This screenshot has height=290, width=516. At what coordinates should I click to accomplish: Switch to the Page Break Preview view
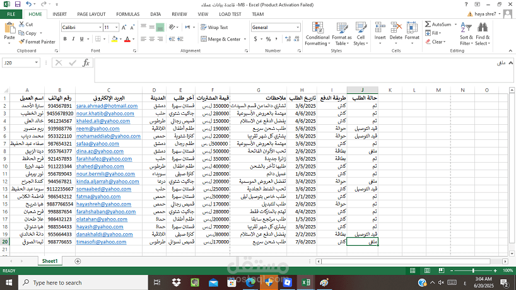[x=442, y=270]
